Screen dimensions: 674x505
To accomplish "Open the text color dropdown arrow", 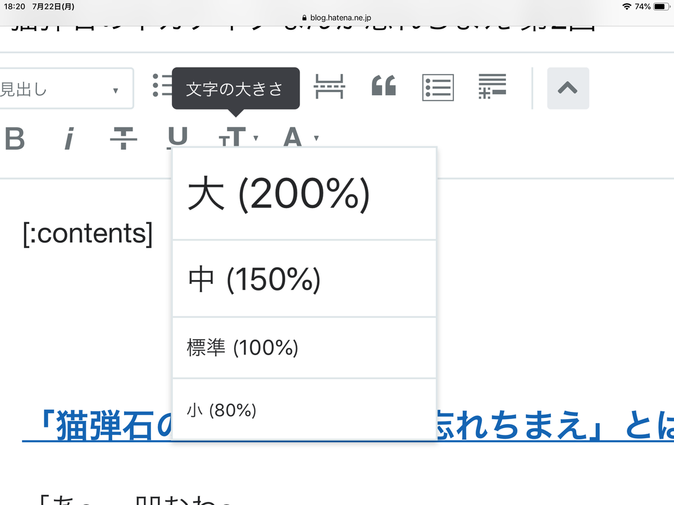I will tap(316, 138).
